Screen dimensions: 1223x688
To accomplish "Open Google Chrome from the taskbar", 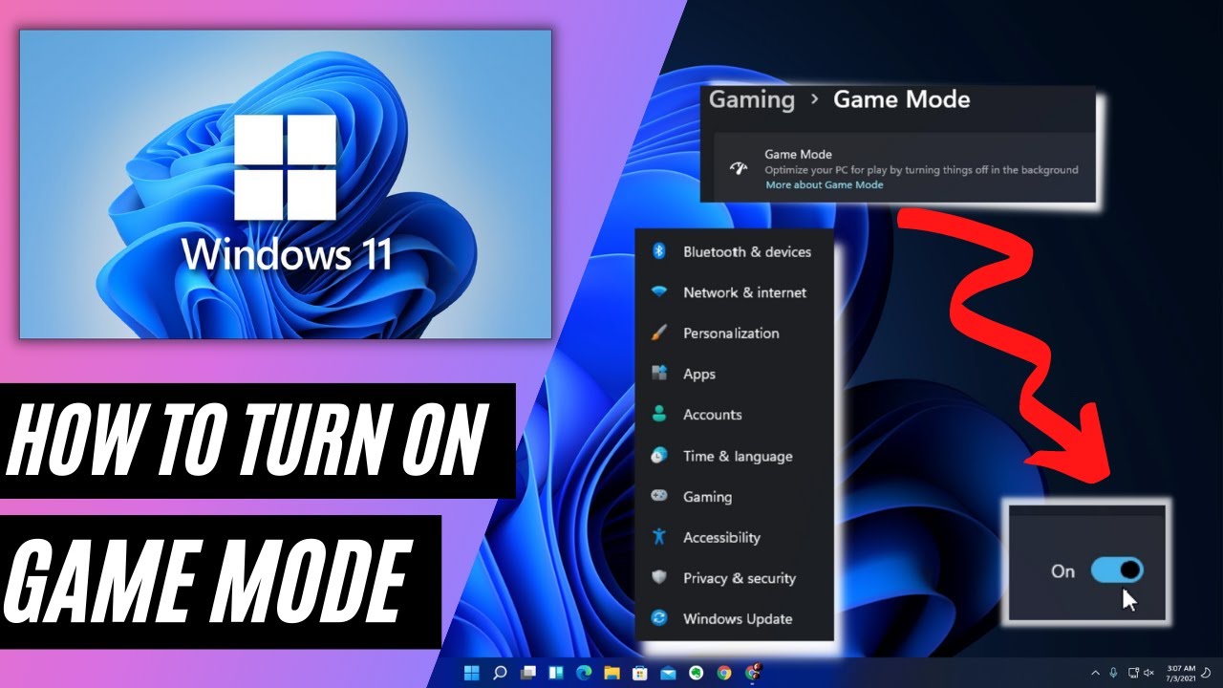I will point(724,673).
